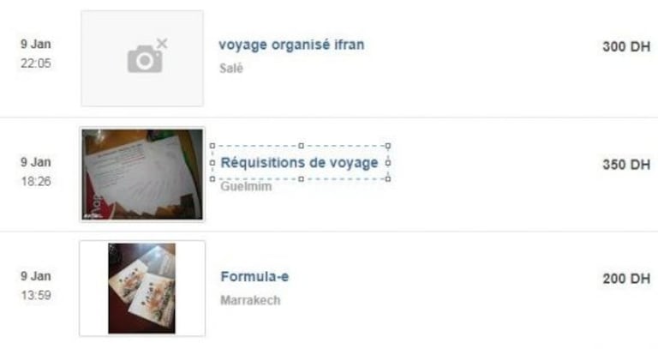
Task: Click the 350 DH price
Action: (626, 165)
